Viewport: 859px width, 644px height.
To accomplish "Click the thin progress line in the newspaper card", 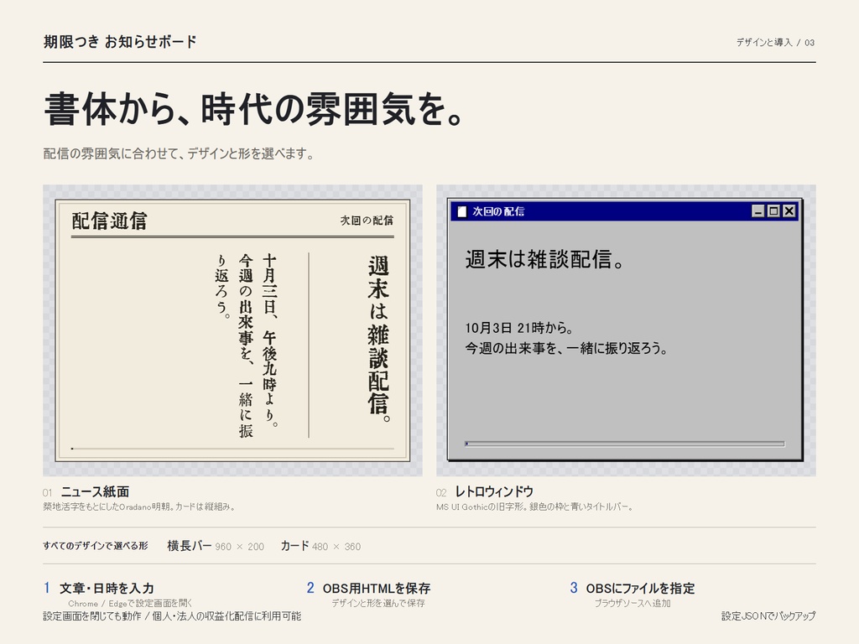I will [x=232, y=449].
